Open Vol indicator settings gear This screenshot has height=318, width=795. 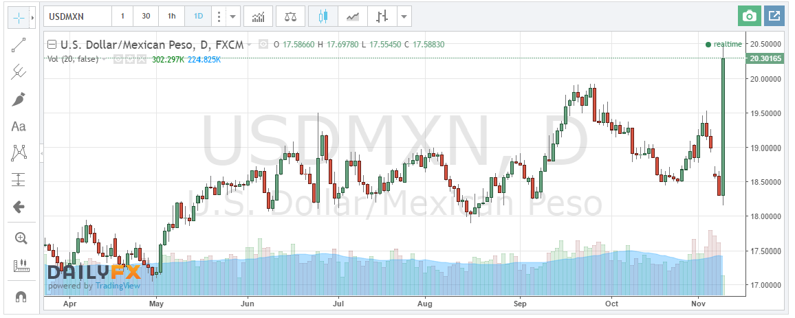[129, 59]
